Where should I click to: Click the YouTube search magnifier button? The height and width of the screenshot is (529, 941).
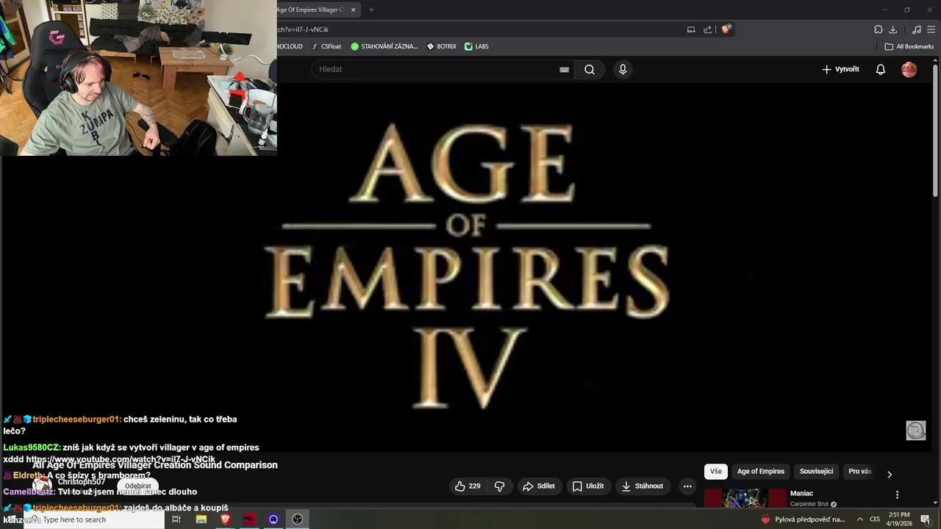590,70
